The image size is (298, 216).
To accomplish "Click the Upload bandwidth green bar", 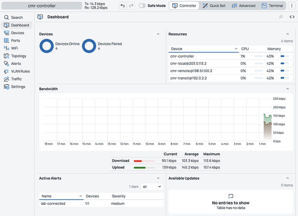I will tap(144, 168).
